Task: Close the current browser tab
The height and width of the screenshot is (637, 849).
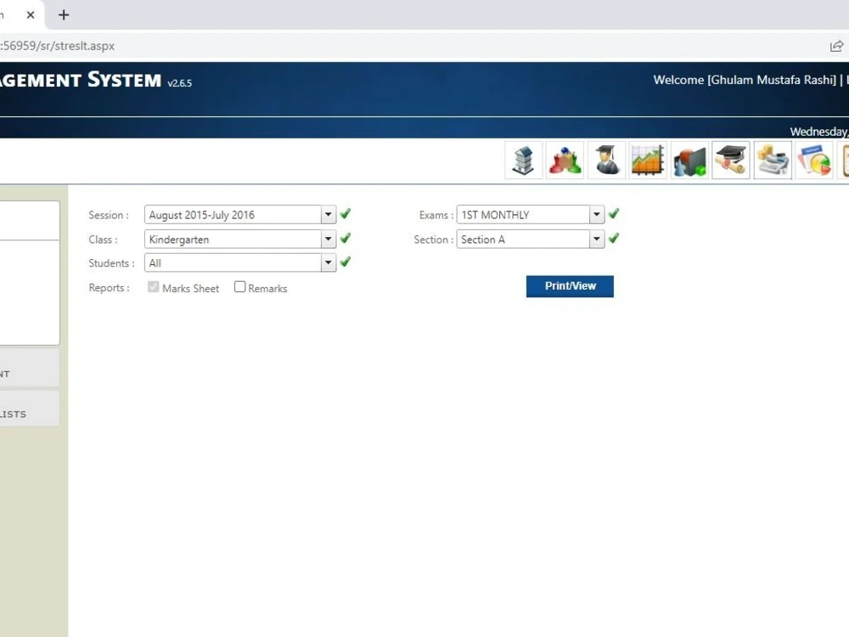Action: pos(31,14)
